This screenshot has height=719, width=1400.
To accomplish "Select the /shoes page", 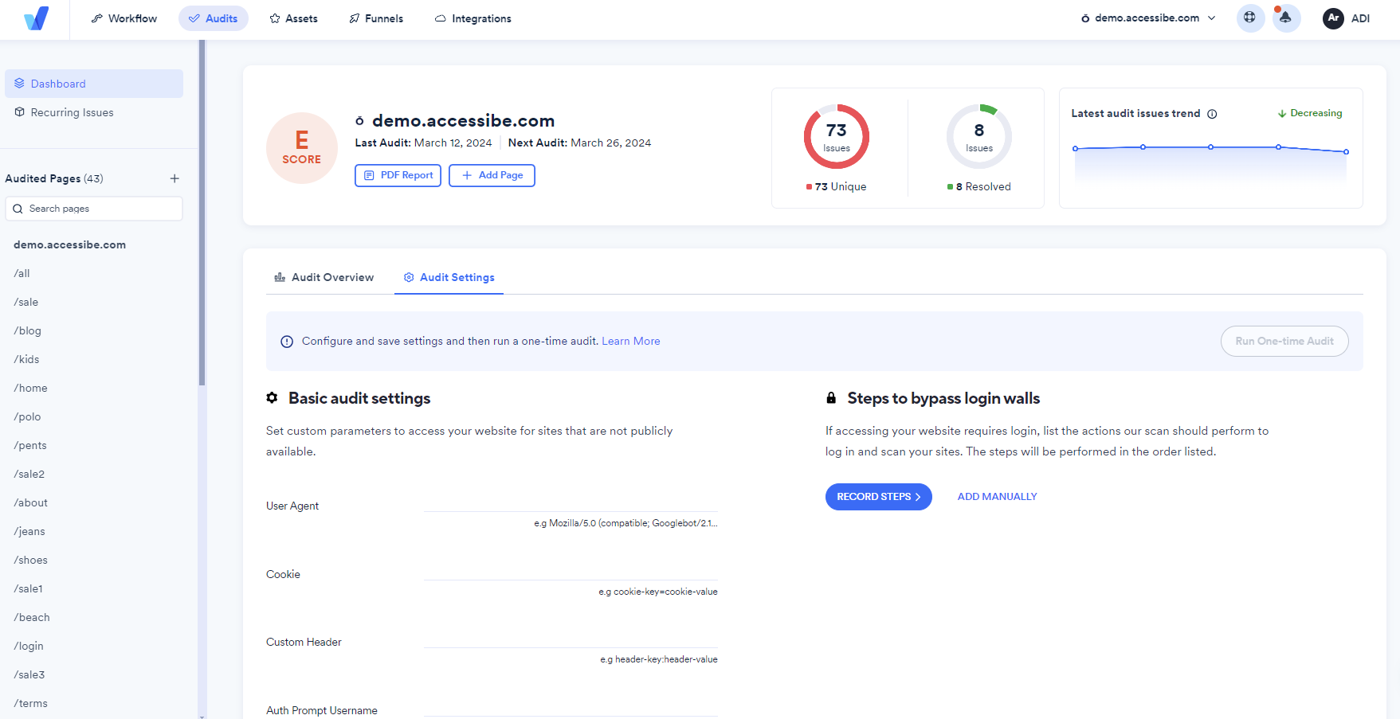I will 30,560.
